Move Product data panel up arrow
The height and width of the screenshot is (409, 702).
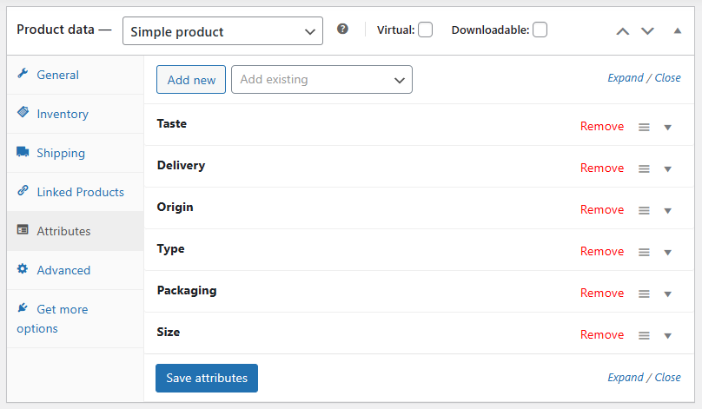coord(623,31)
